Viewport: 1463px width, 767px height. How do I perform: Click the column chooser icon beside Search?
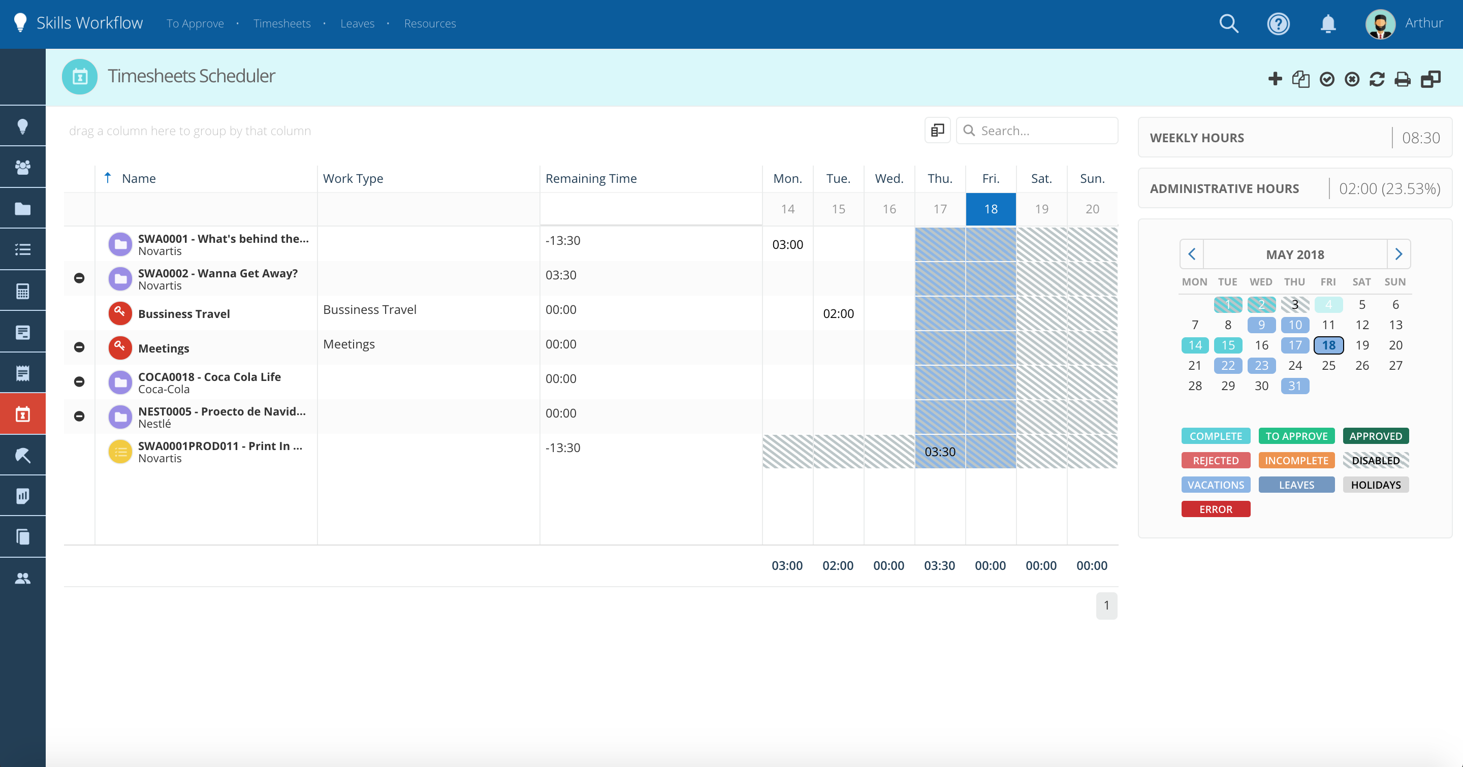(938, 131)
